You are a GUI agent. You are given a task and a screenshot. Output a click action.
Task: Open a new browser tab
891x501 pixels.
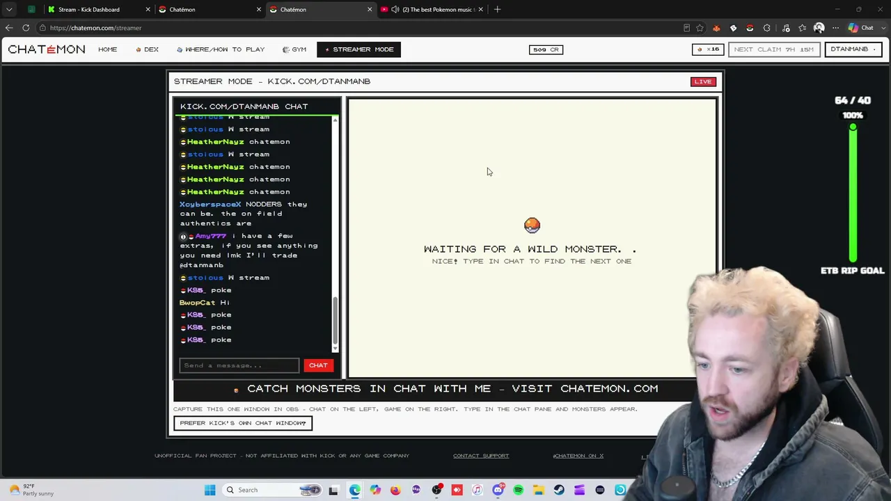pos(497,9)
